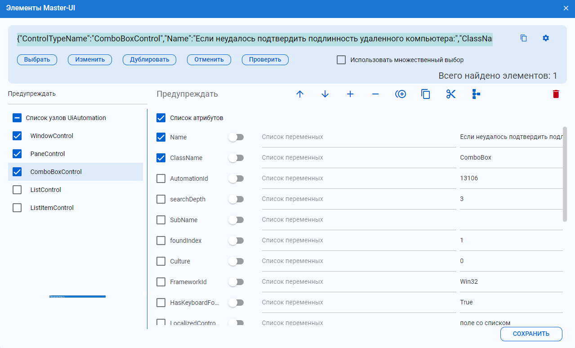This screenshot has height=348, width=575.
Task: Check the AutomationId attribute checkbox
Action: [161, 178]
